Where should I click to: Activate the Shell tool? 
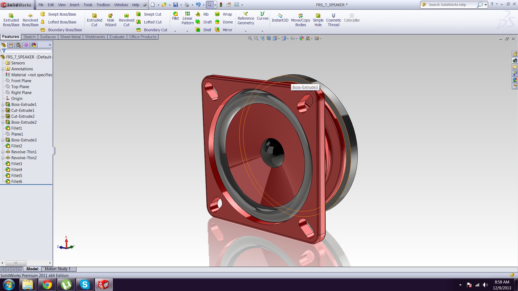click(203, 30)
